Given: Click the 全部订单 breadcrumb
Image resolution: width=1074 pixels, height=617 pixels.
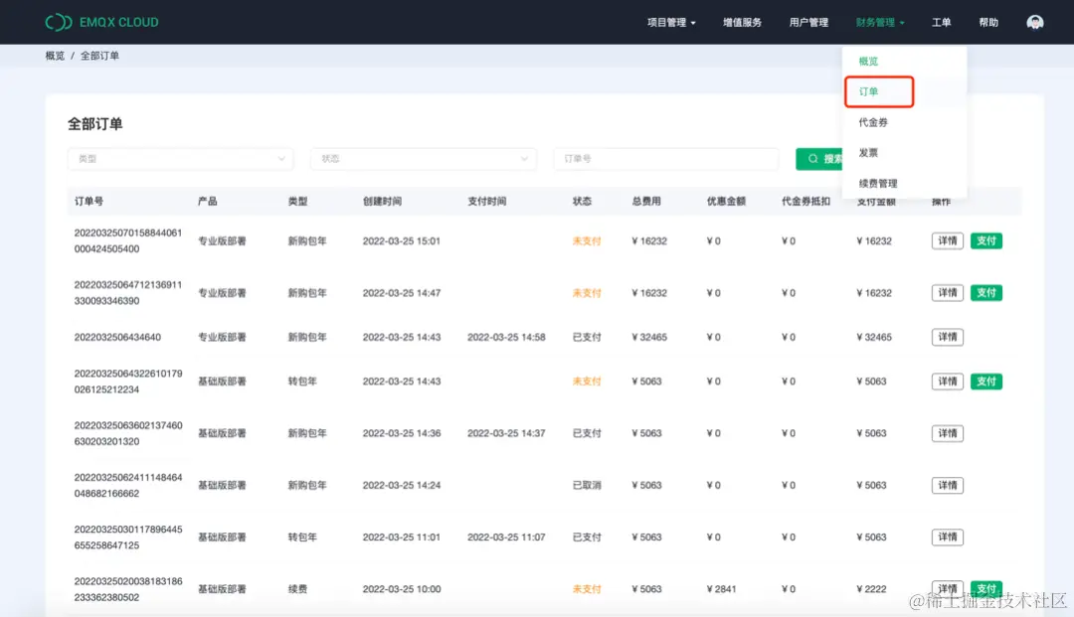Looking at the screenshot, I should click(99, 56).
